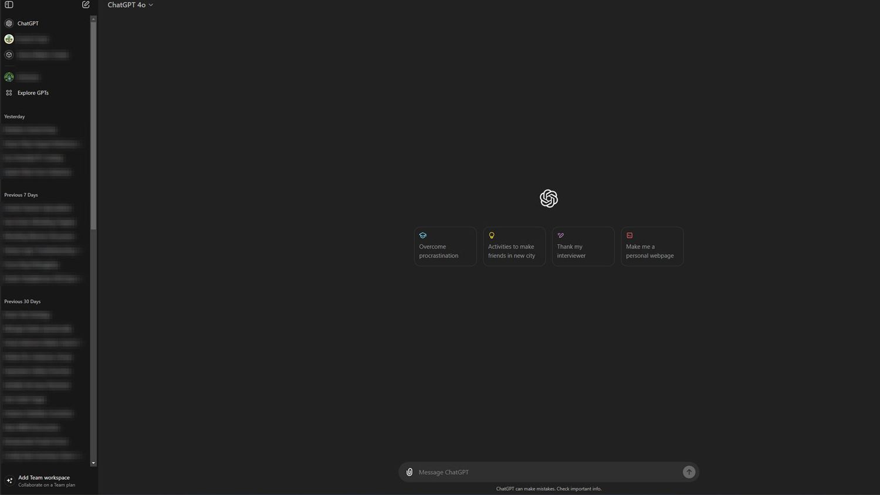This screenshot has width=880, height=495.
Task: Open the ChatGPT 4o model dropdown
Action: point(130,5)
